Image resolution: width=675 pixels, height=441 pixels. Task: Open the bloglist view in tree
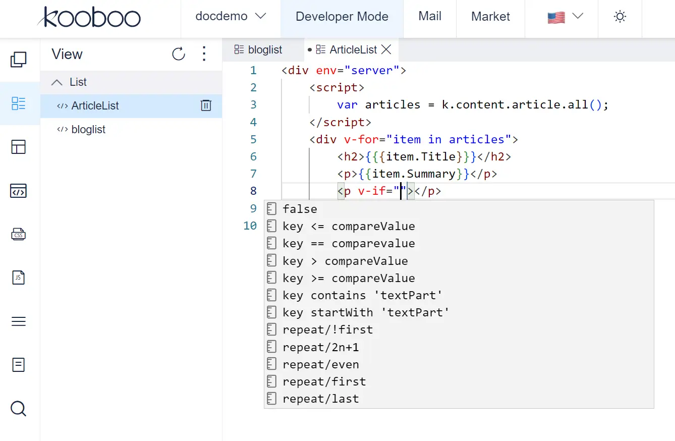coord(88,130)
